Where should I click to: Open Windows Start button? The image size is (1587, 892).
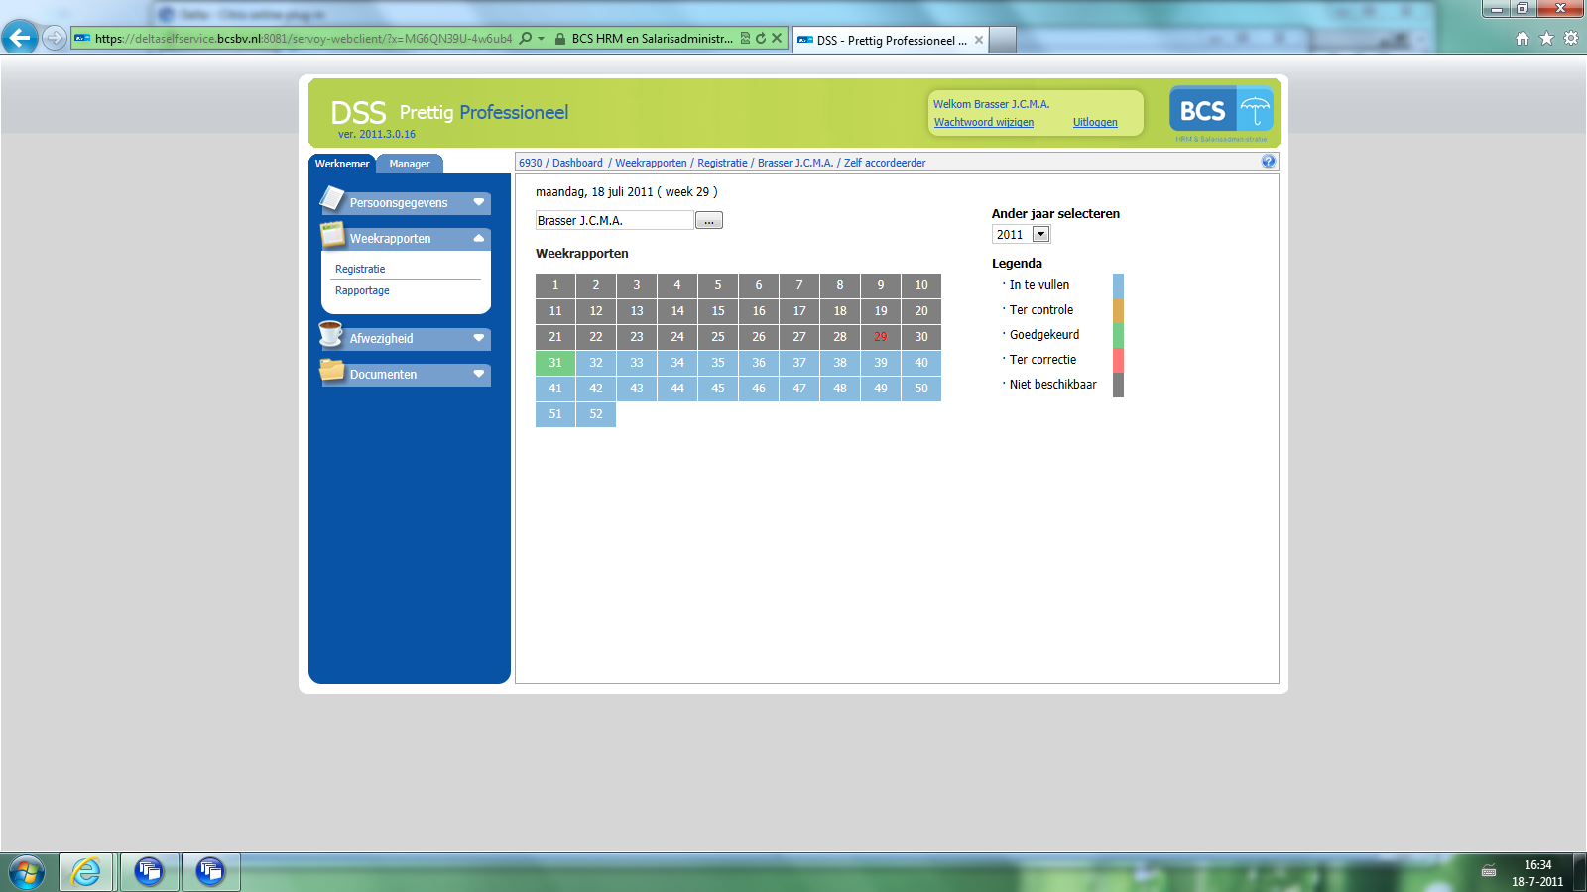[27, 872]
